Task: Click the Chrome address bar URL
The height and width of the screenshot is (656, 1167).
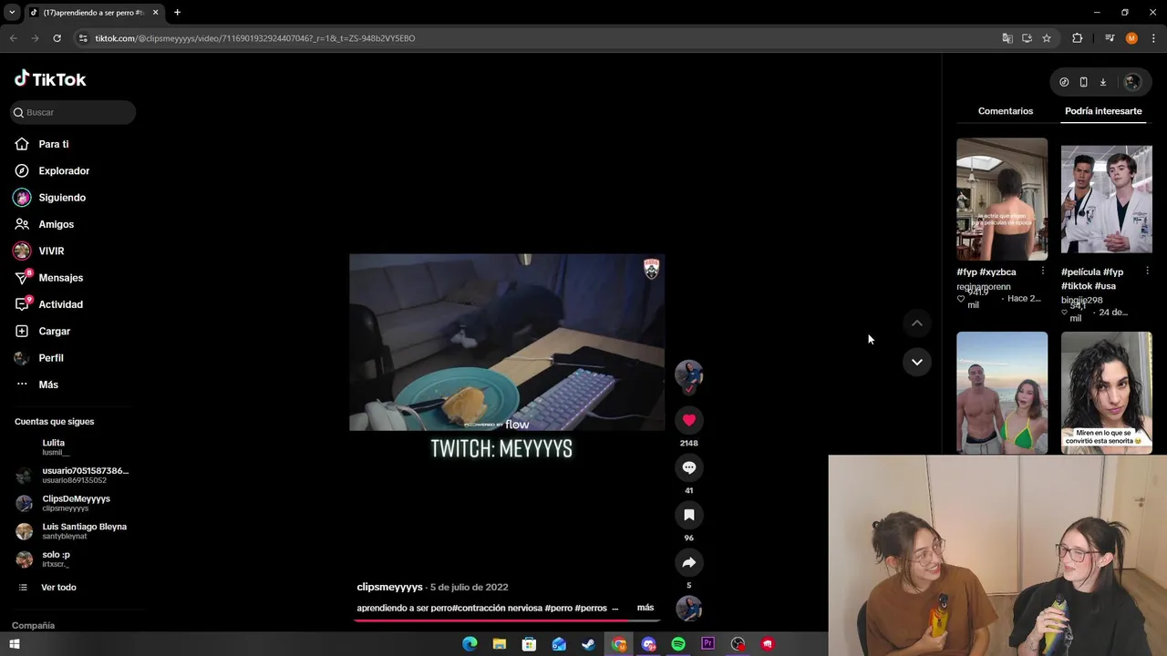Action: click(255, 38)
